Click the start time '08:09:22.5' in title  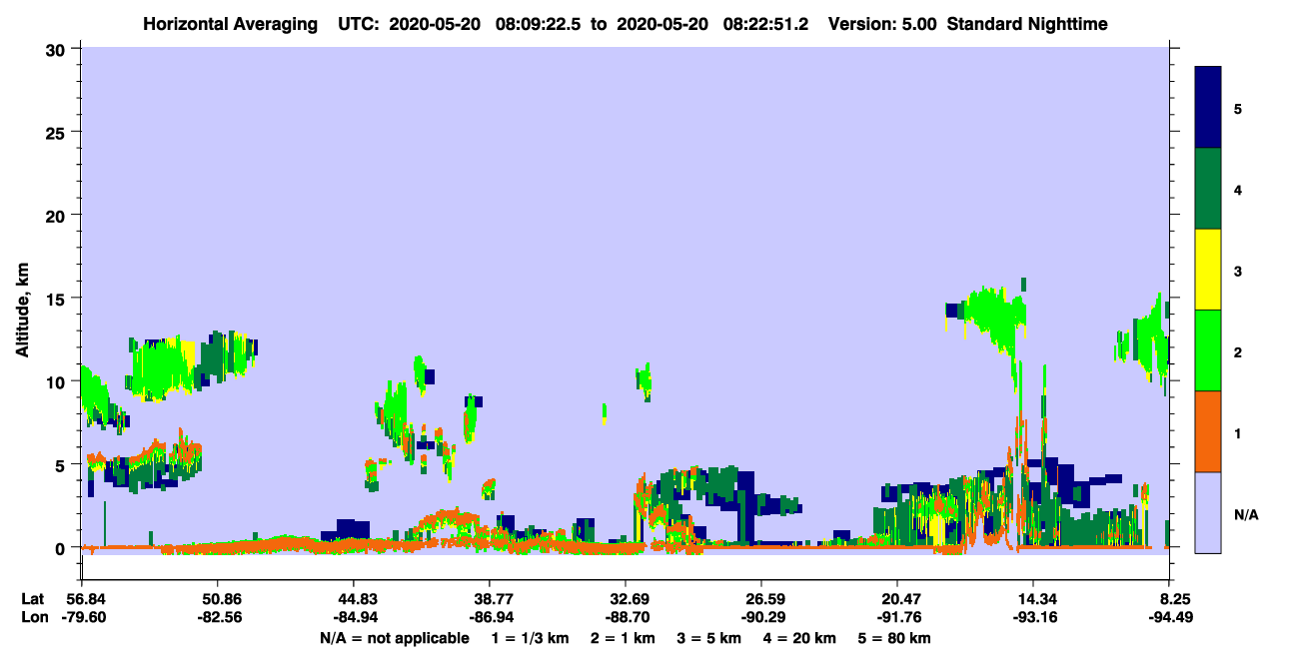540,24
